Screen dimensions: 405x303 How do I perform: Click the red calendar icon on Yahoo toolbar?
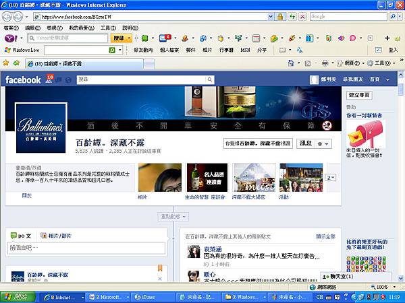click(x=256, y=38)
